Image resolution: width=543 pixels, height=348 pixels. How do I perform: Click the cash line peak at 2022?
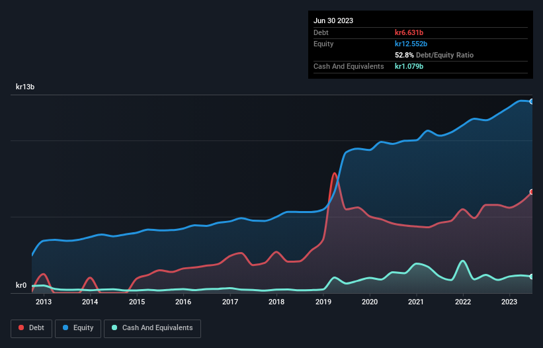pos(463,261)
